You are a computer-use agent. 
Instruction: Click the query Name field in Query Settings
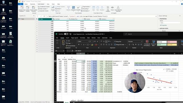coord(170,23)
